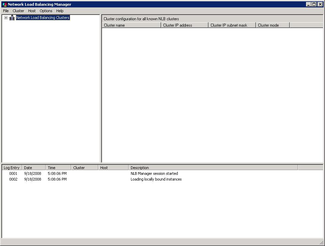Select Network Load Balancing Clusters tree item
Viewport: 325px width, 246px height.
43,18
